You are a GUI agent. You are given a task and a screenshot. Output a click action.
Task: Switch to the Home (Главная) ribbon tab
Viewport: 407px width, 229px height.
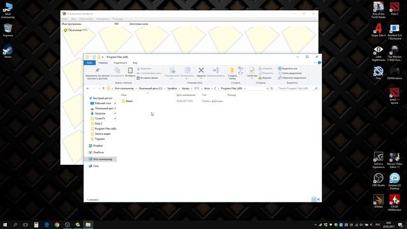pyautogui.click(x=103, y=63)
